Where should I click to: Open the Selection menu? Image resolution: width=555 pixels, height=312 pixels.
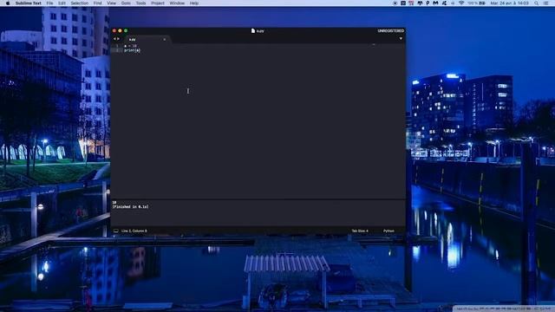79,3
